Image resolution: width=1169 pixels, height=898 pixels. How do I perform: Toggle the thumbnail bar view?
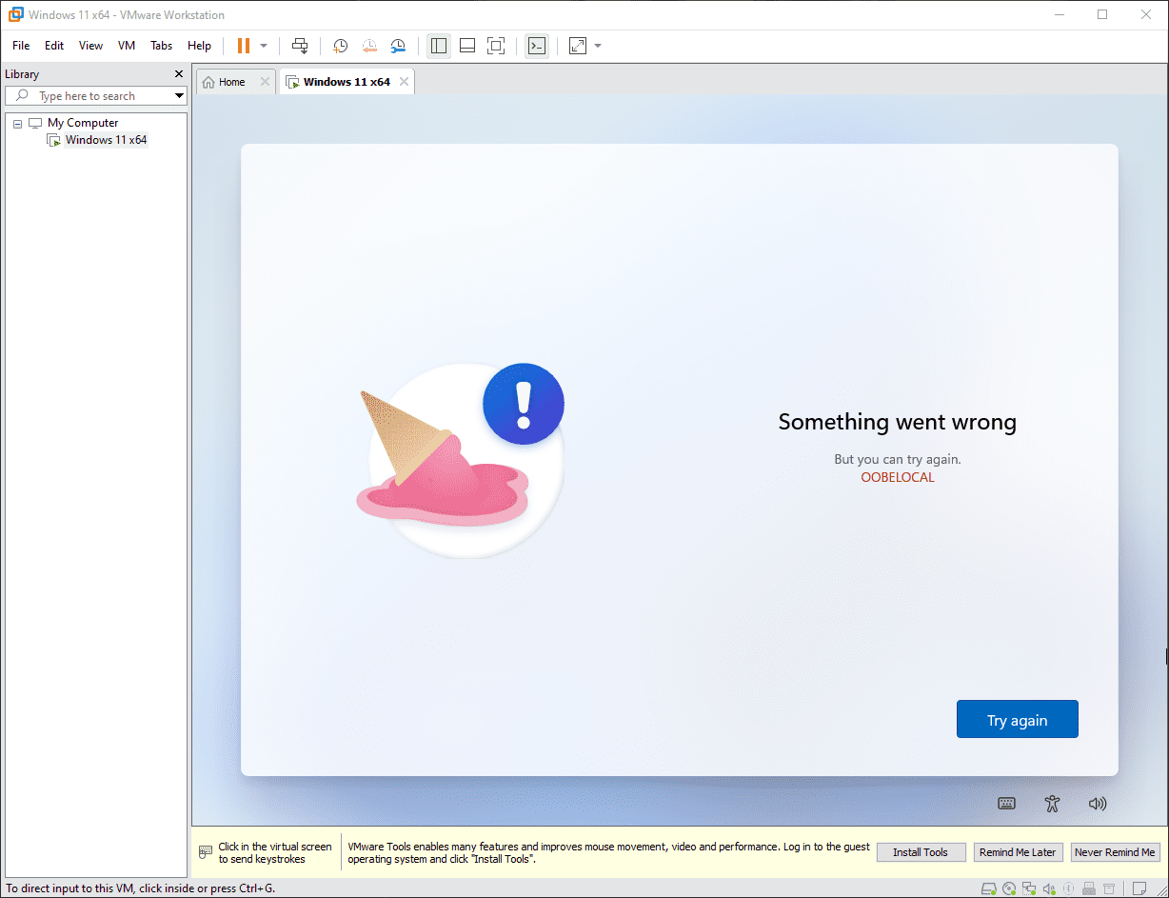pyautogui.click(x=467, y=46)
